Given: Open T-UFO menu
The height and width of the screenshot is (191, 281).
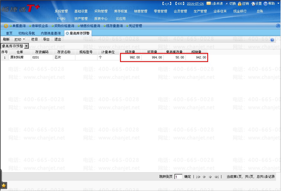Looking at the screenshot, I should [x=61, y=19].
